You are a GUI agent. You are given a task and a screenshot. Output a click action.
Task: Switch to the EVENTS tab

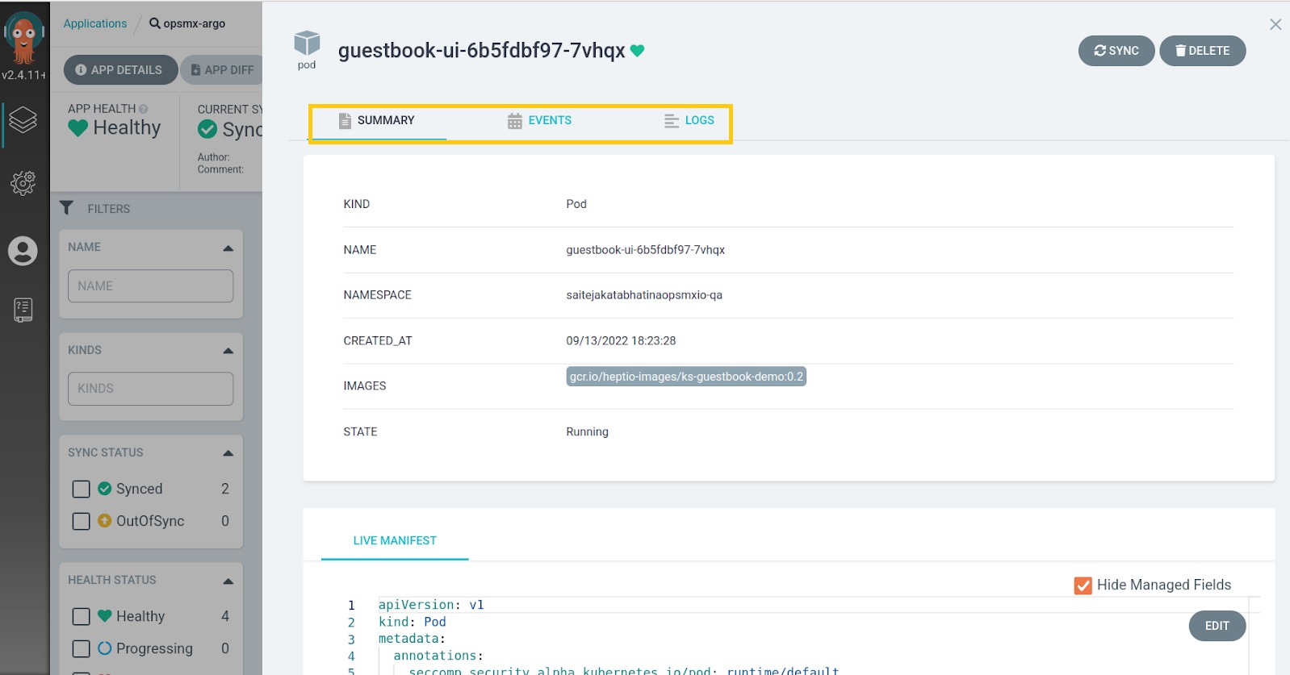pyautogui.click(x=539, y=121)
